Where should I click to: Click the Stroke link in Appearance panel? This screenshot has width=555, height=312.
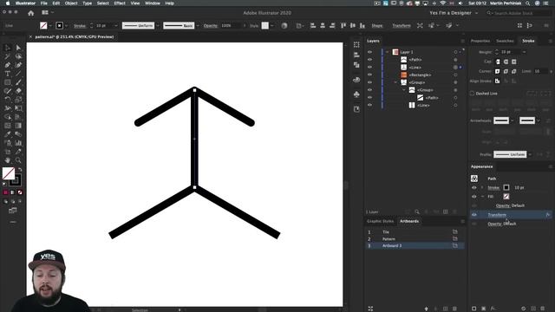493,187
